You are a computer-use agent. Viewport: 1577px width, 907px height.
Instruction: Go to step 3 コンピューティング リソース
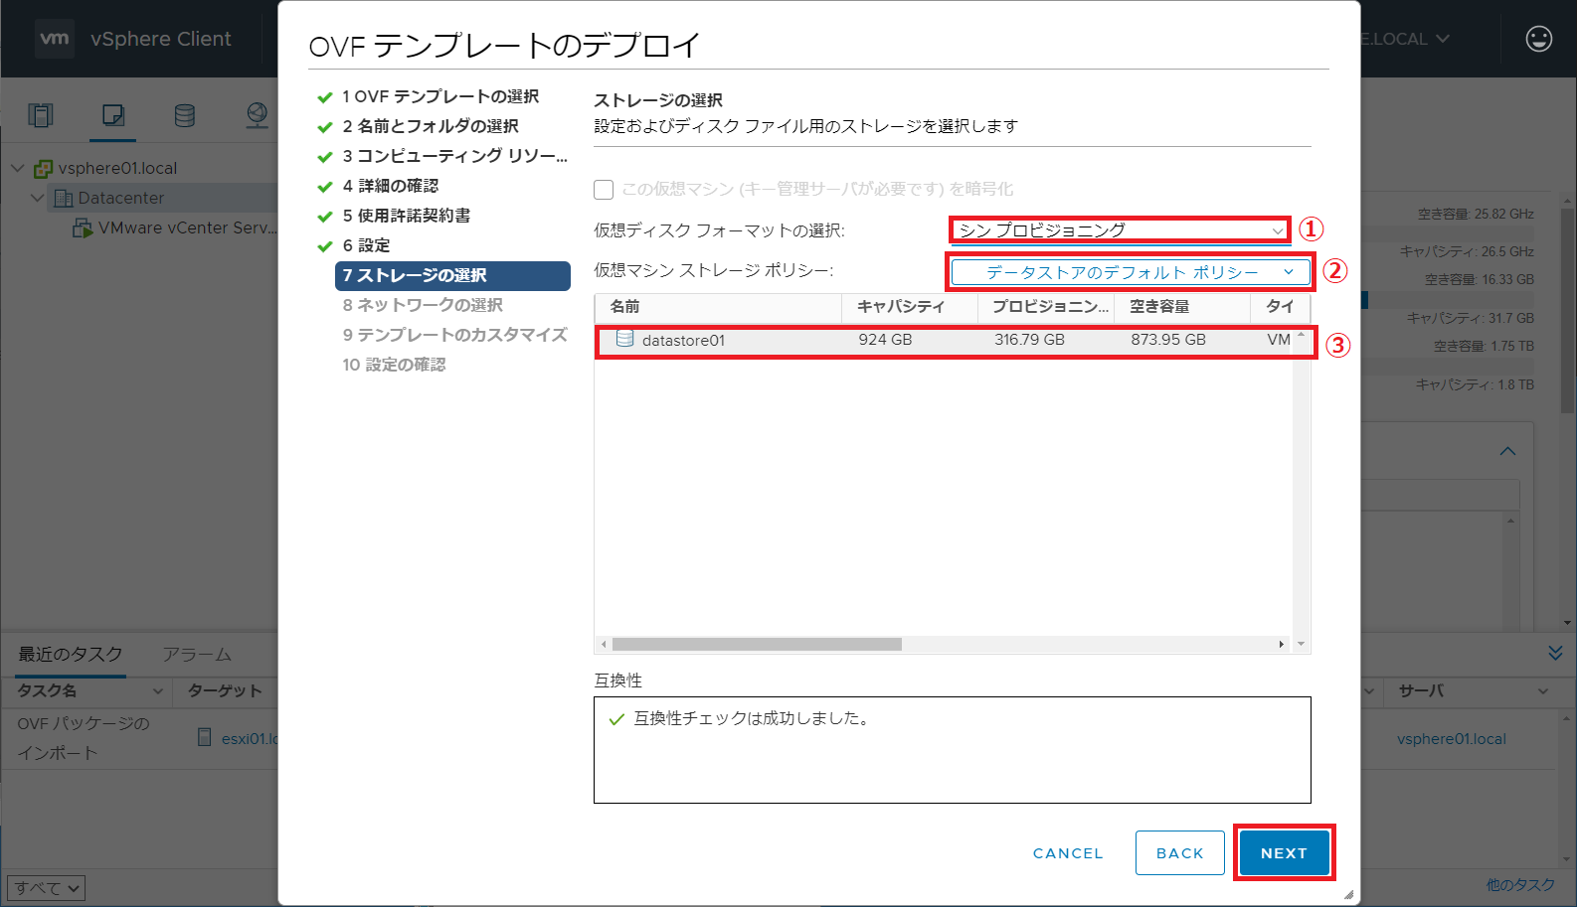pyautogui.click(x=454, y=156)
